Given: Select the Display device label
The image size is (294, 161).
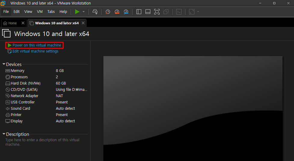Looking at the screenshot, I should tap(17, 121).
